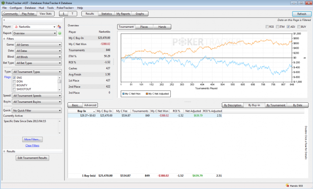This screenshot has height=189, width=313.
Task: Open the Configure menu
Action: [16, 8]
